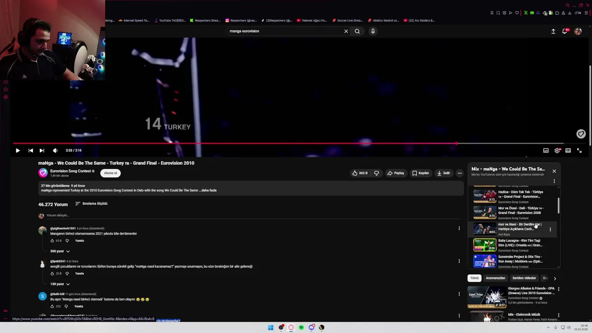This screenshot has height=333, width=592.
Task: Open Eurovision Song Contest channel avatar
Action: coord(43,173)
